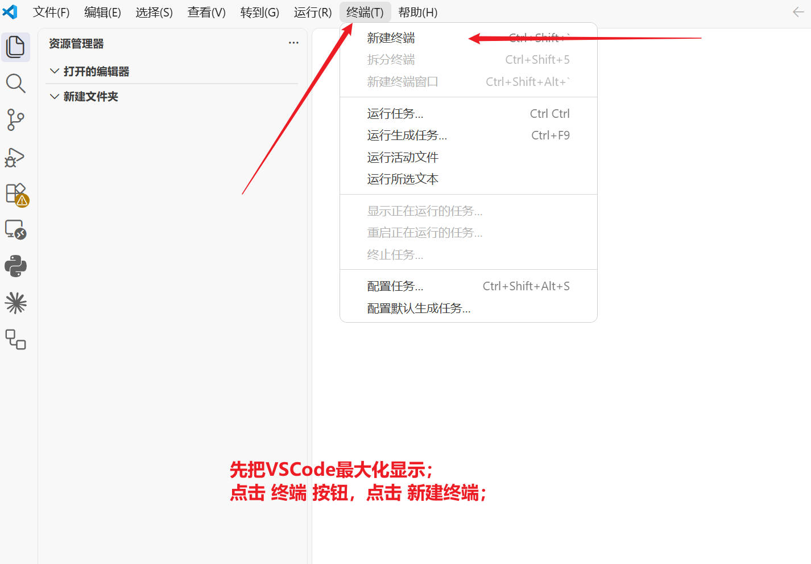Click the connected squares icon in activity bar
The image size is (811, 564).
(x=15, y=340)
